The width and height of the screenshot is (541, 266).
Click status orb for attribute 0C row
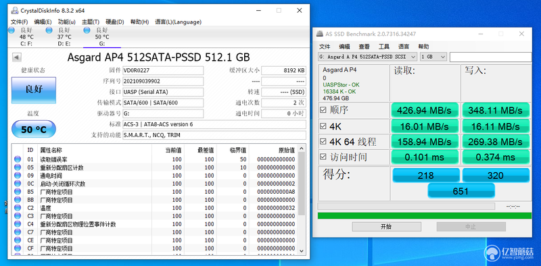(x=18, y=184)
